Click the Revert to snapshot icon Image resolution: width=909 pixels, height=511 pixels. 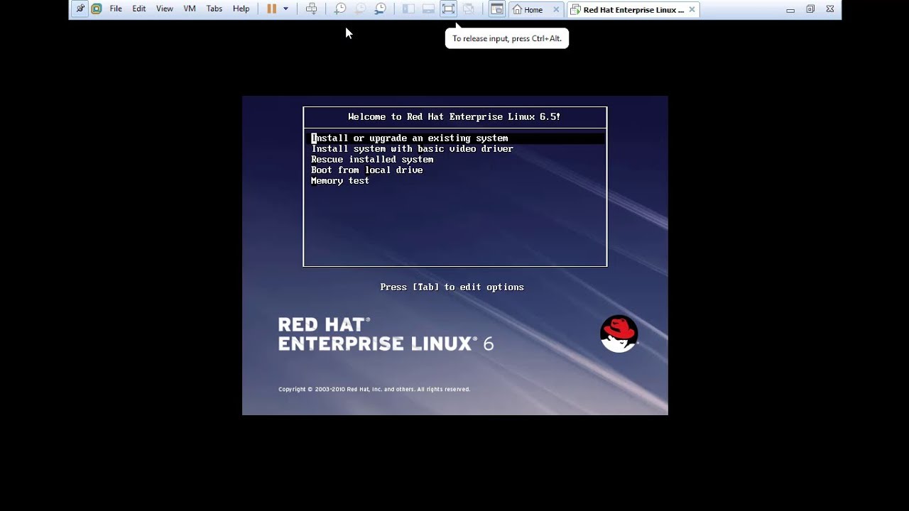[360, 9]
